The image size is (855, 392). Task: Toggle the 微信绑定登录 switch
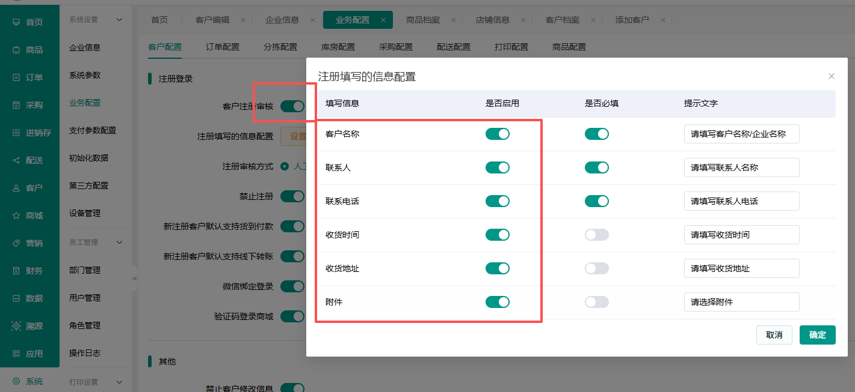[292, 286]
